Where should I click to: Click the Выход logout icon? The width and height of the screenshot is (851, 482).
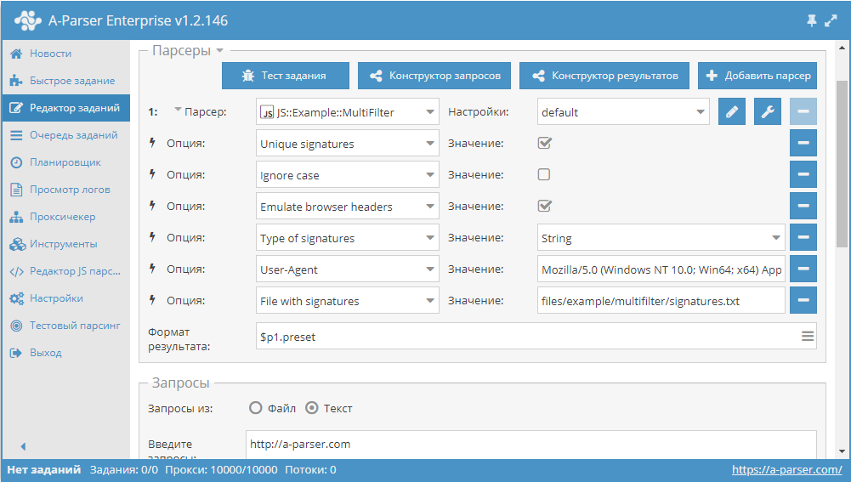point(16,352)
